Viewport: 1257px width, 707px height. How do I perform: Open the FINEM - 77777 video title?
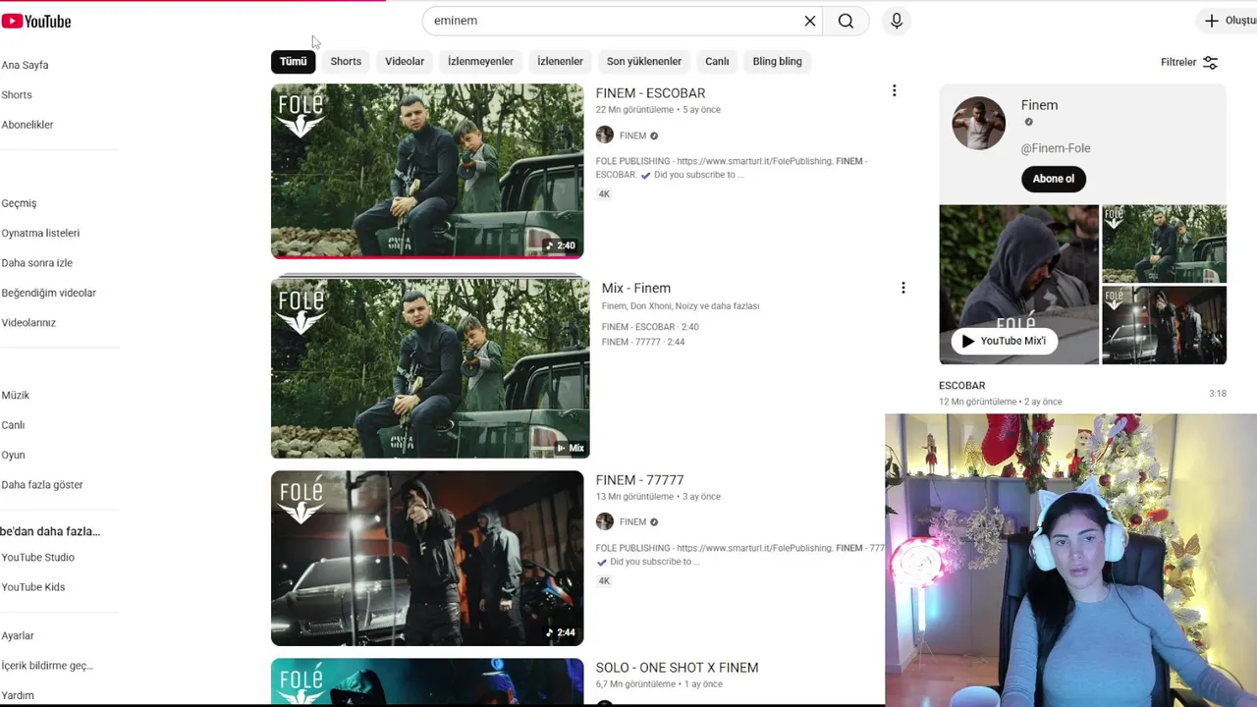(639, 480)
